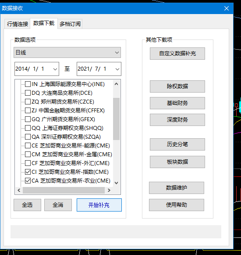
Task: Click the 全消 button
Action: (58, 205)
